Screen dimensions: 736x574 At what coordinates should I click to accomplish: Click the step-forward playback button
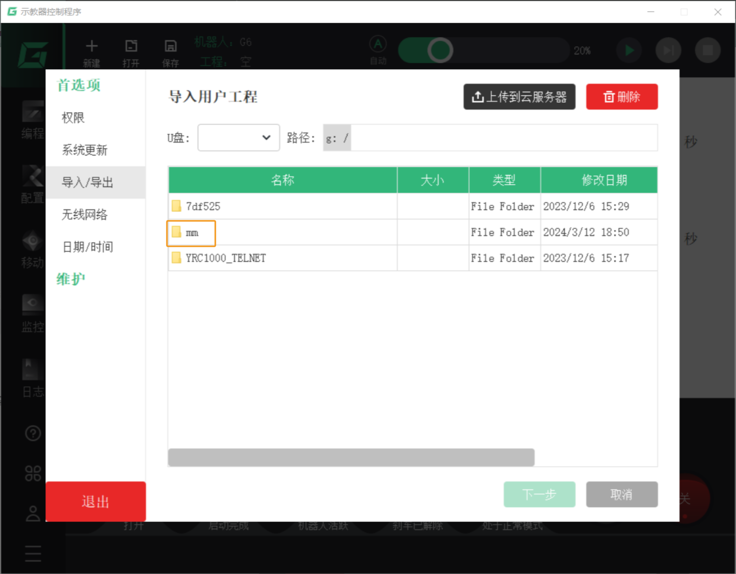point(668,50)
